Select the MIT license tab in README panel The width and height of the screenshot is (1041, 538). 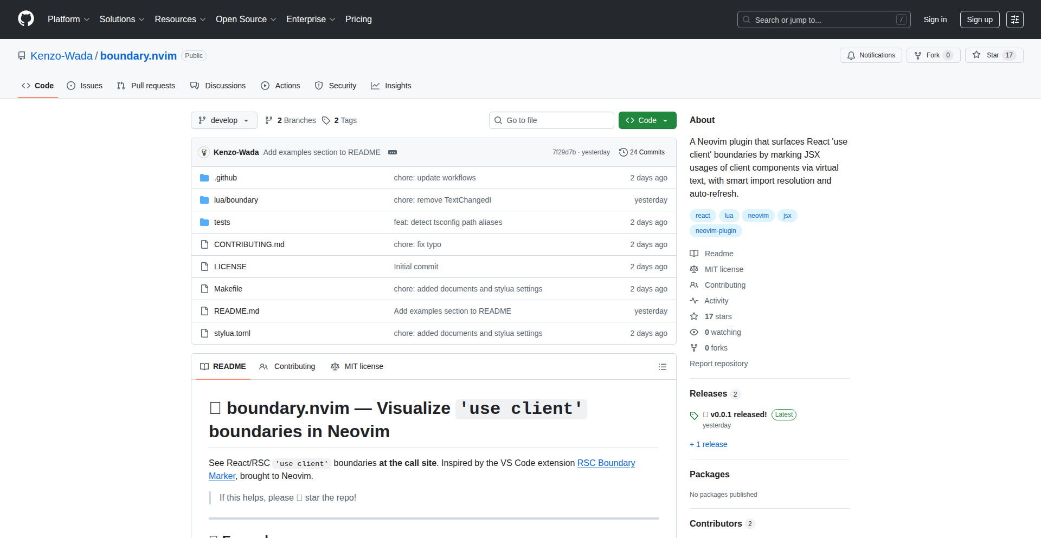pos(357,367)
